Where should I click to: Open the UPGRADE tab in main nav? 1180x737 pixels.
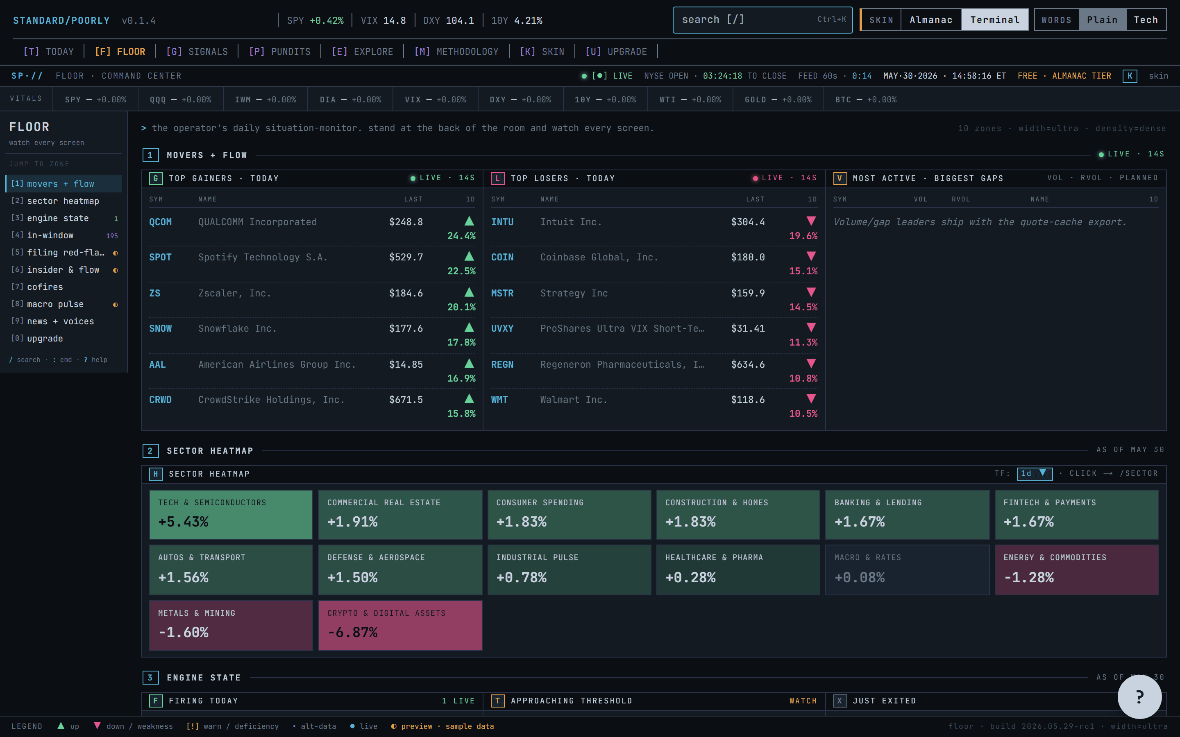[x=616, y=52]
